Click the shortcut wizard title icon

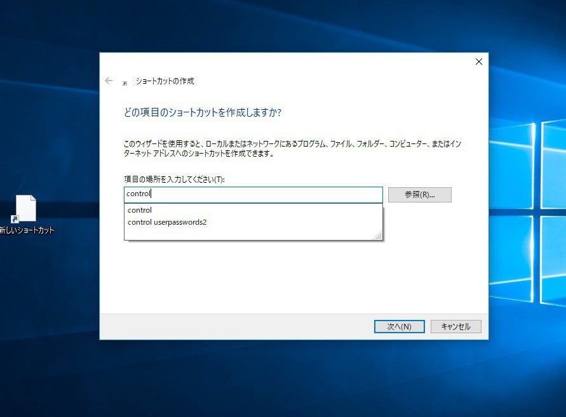pyautogui.click(x=125, y=83)
